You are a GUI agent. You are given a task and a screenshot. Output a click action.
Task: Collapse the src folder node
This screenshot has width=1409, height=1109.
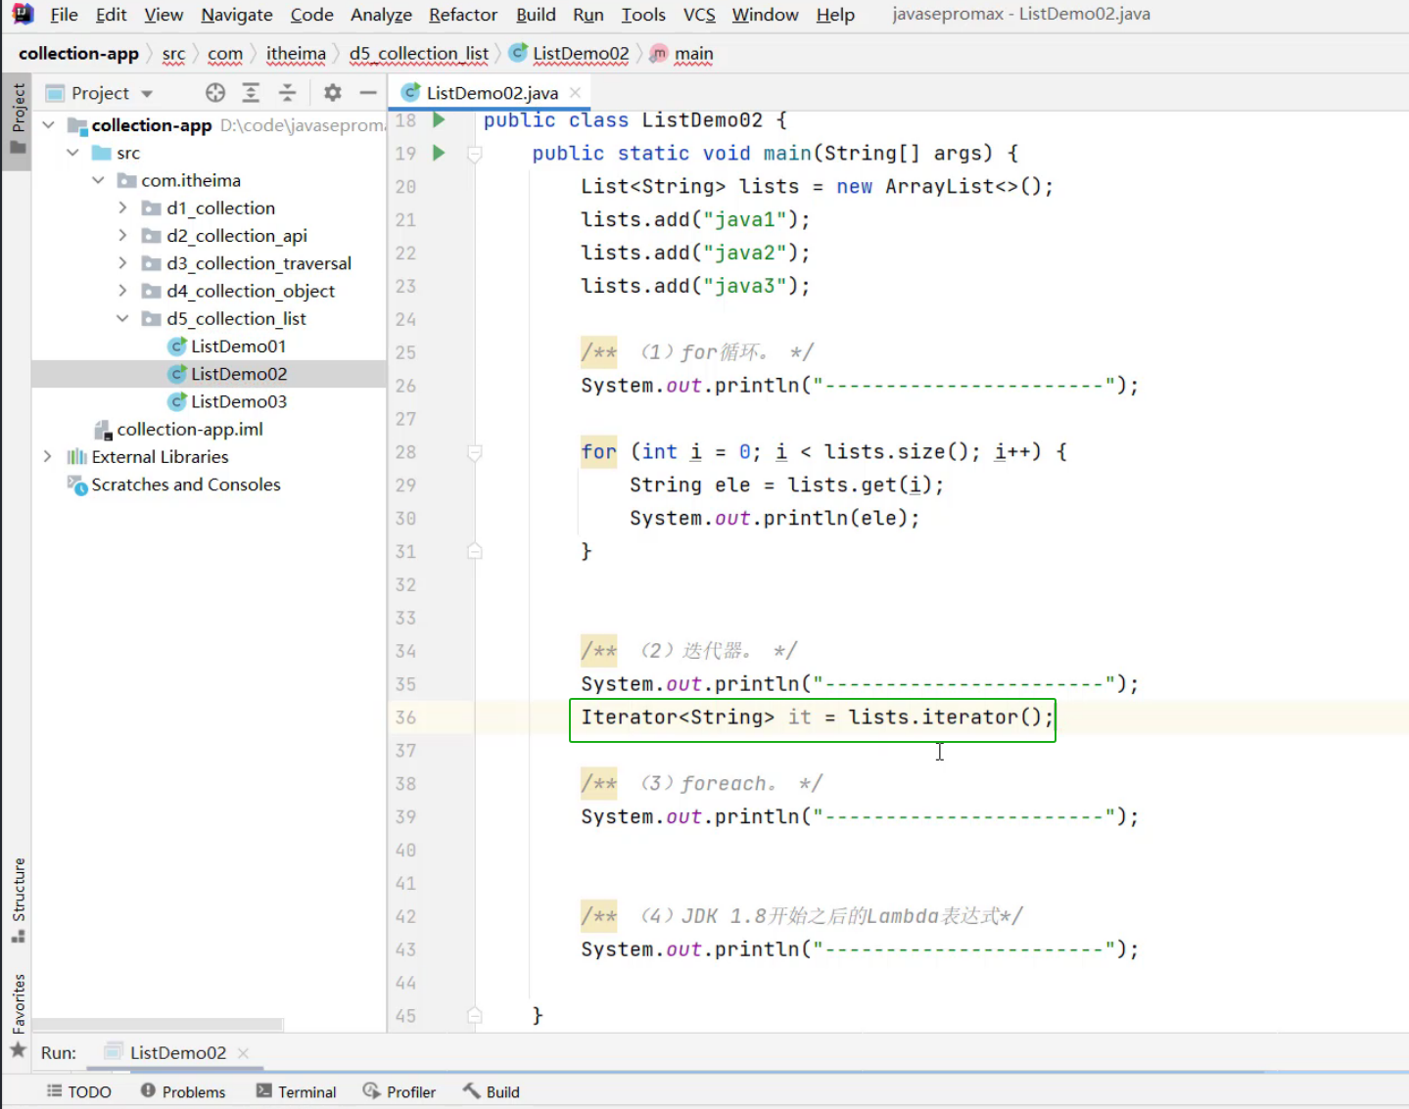(72, 153)
